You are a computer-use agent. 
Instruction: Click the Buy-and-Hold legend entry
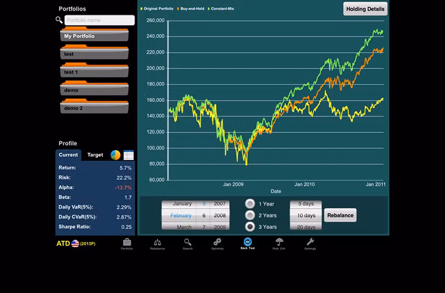[190, 9]
